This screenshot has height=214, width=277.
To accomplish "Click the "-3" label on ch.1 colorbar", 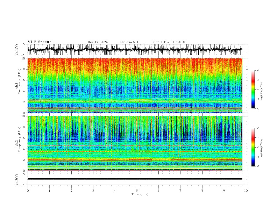I will (x=258, y=70).
